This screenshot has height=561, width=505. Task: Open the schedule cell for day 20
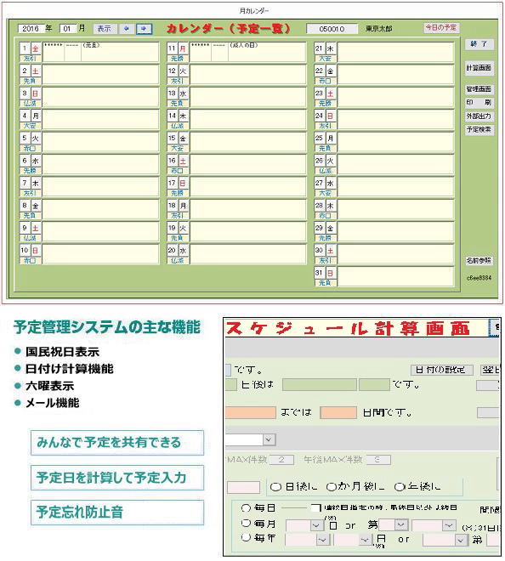(248, 254)
